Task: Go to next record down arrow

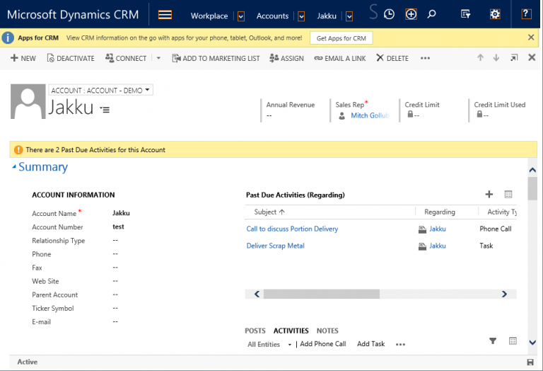Action: pos(496,57)
